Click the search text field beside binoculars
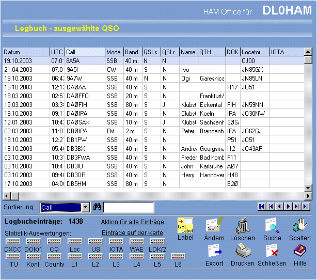The height and width of the screenshot is (280, 317). point(128,207)
